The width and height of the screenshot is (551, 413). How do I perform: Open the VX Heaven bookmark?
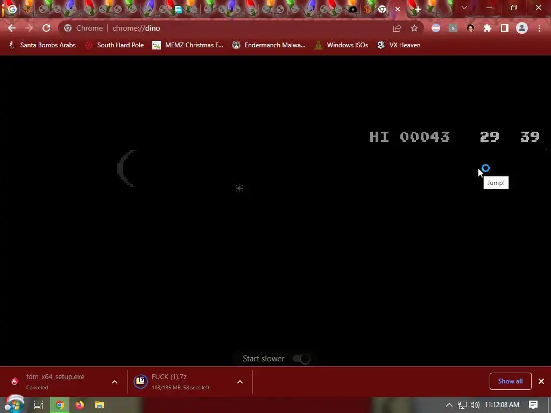point(399,45)
